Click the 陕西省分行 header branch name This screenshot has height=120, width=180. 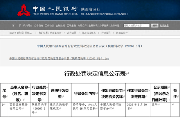pos(91,9)
